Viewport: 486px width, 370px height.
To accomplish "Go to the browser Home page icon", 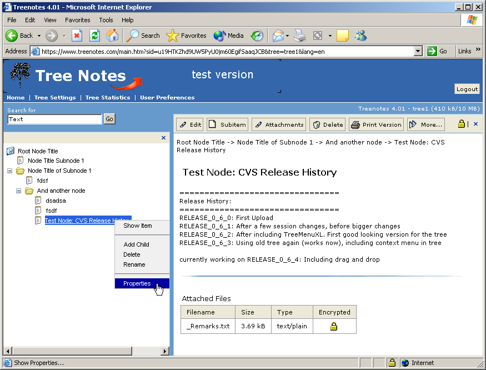I will 112,36.
